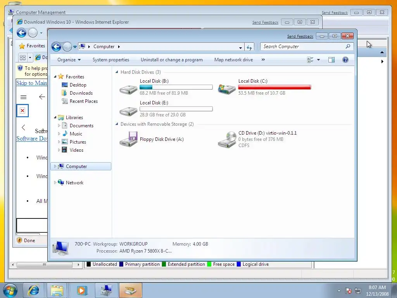Screen dimensions: 397x298
Task: Open Downloads in Favorites sidebar
Action: tap(81, 93)
